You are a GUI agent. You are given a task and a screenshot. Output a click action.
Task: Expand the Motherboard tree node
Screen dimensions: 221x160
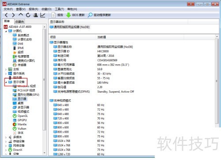point(6,69)
